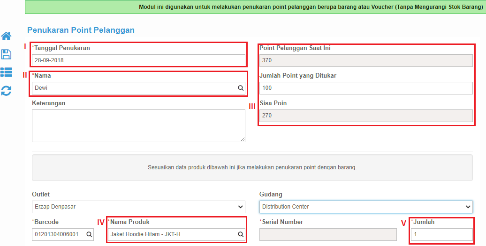486x246 pixels.
Task: Open the list view icon in sidebar
Action: 6,72
